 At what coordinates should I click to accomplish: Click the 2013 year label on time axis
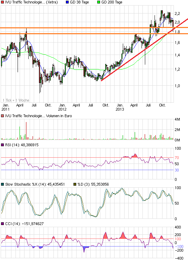(120, 109)
